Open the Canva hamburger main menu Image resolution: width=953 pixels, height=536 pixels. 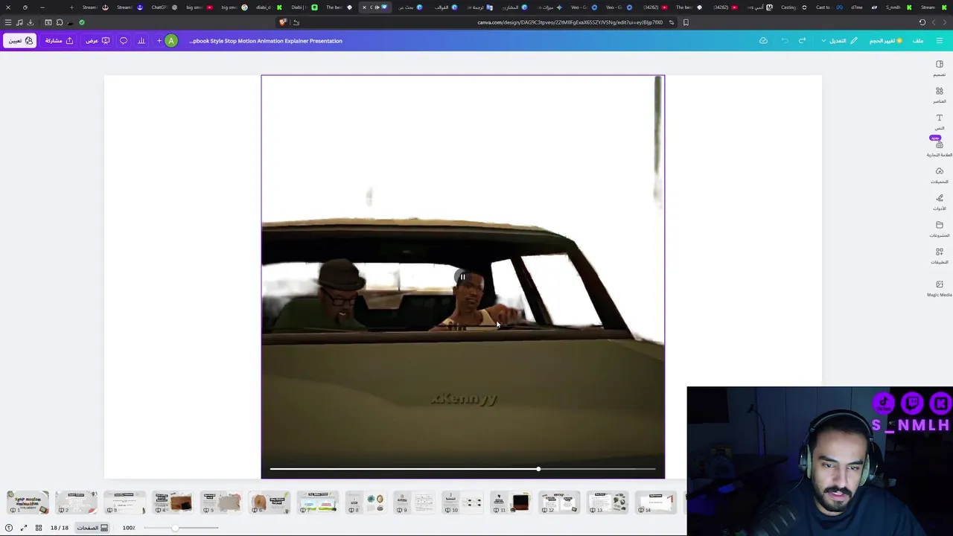coord(939,41)
